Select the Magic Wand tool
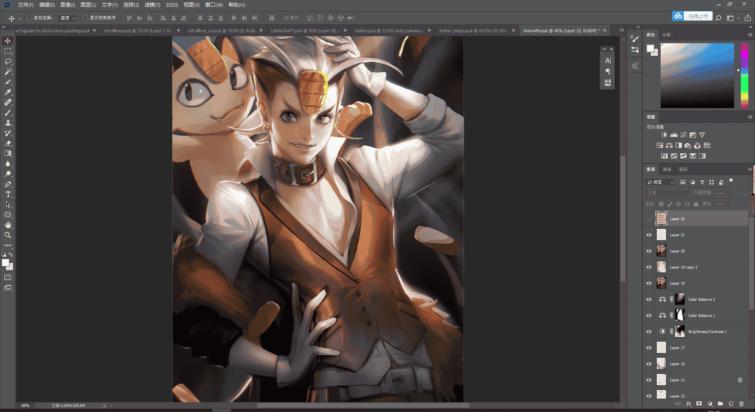Viewport: 755px width, 412px height. [x=8, y=72]
